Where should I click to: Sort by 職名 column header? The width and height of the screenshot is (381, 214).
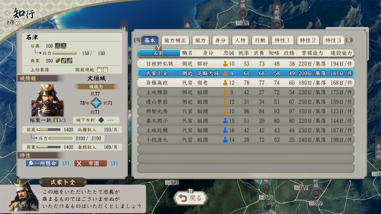point(187,53)
